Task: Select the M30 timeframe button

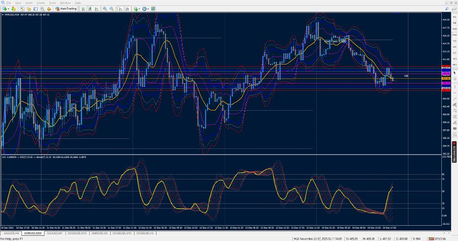Action: [455, 35]
